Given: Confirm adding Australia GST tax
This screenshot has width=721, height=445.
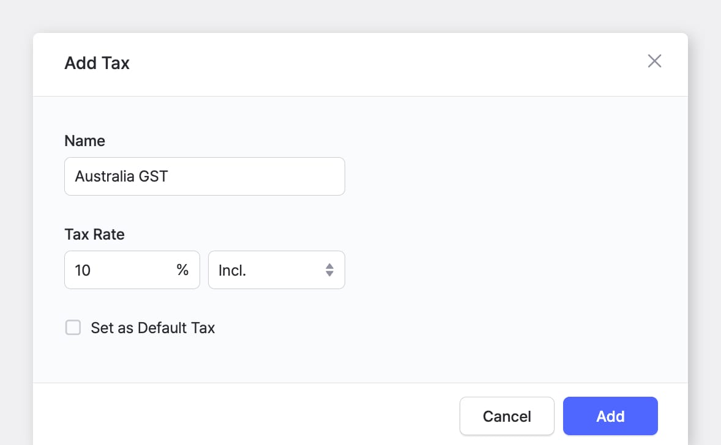Looking at the screenshot, I should coord(610,416).
